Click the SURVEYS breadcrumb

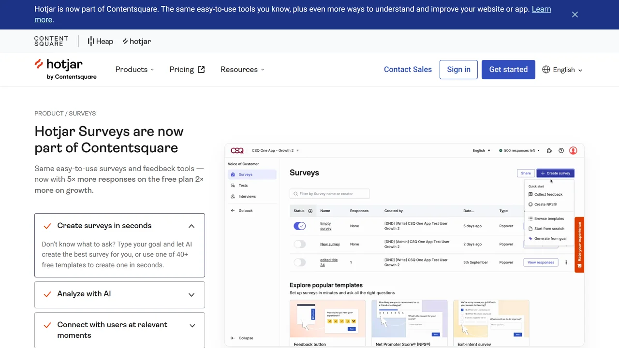[x=82, y=113]
